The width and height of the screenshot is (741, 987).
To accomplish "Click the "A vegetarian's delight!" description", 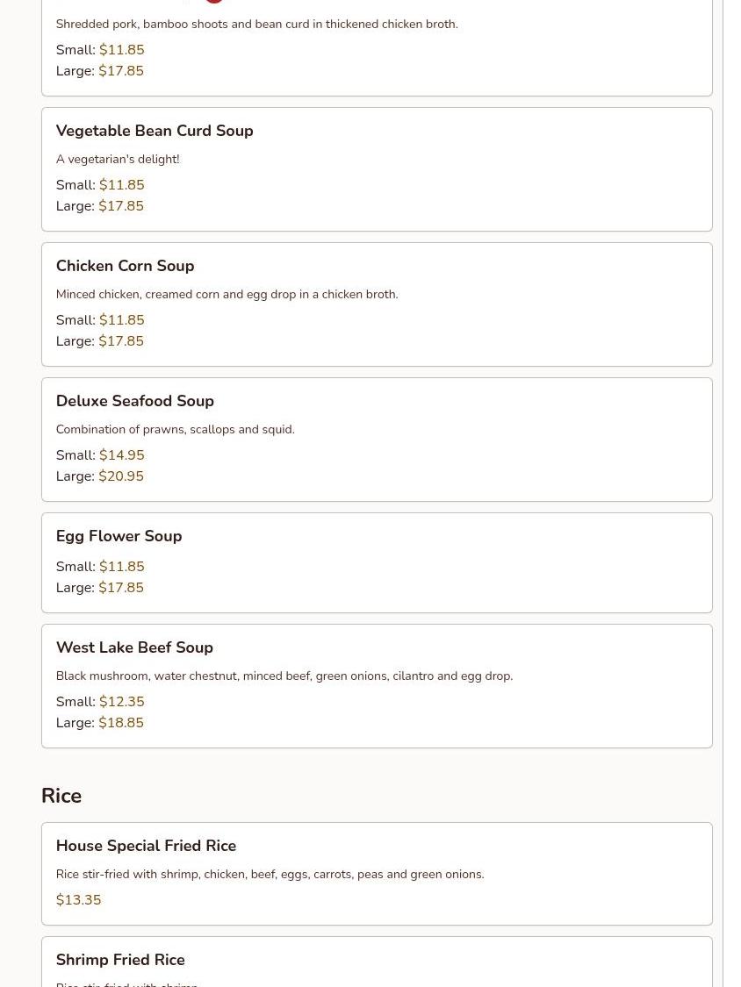I will coord(118,159).
